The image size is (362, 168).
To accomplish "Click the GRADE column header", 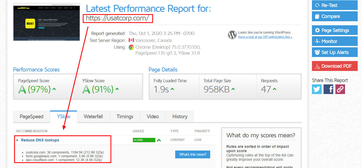I will (x=139, y=131).
